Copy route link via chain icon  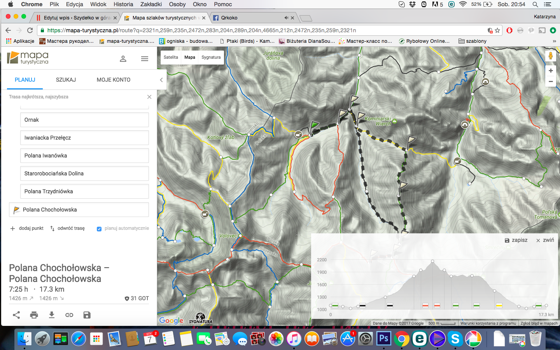click(69, 315)
